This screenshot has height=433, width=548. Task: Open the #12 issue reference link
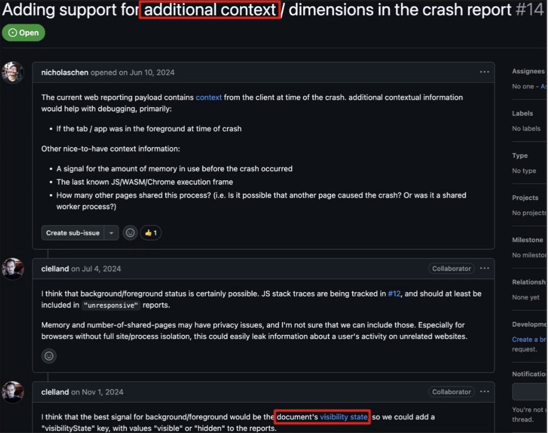394,294
